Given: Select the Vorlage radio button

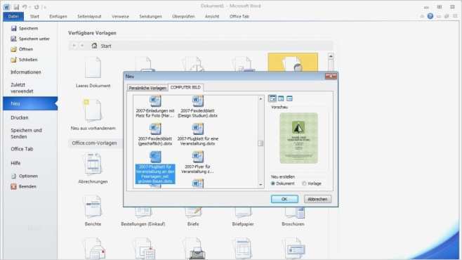Looking at the screenshot, I should click(304, 183).
